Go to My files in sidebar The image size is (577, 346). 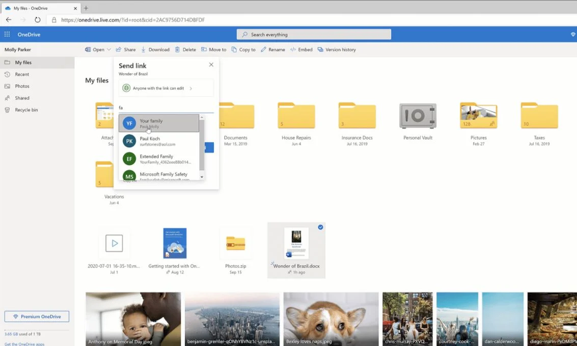click(x=37, y=62)
